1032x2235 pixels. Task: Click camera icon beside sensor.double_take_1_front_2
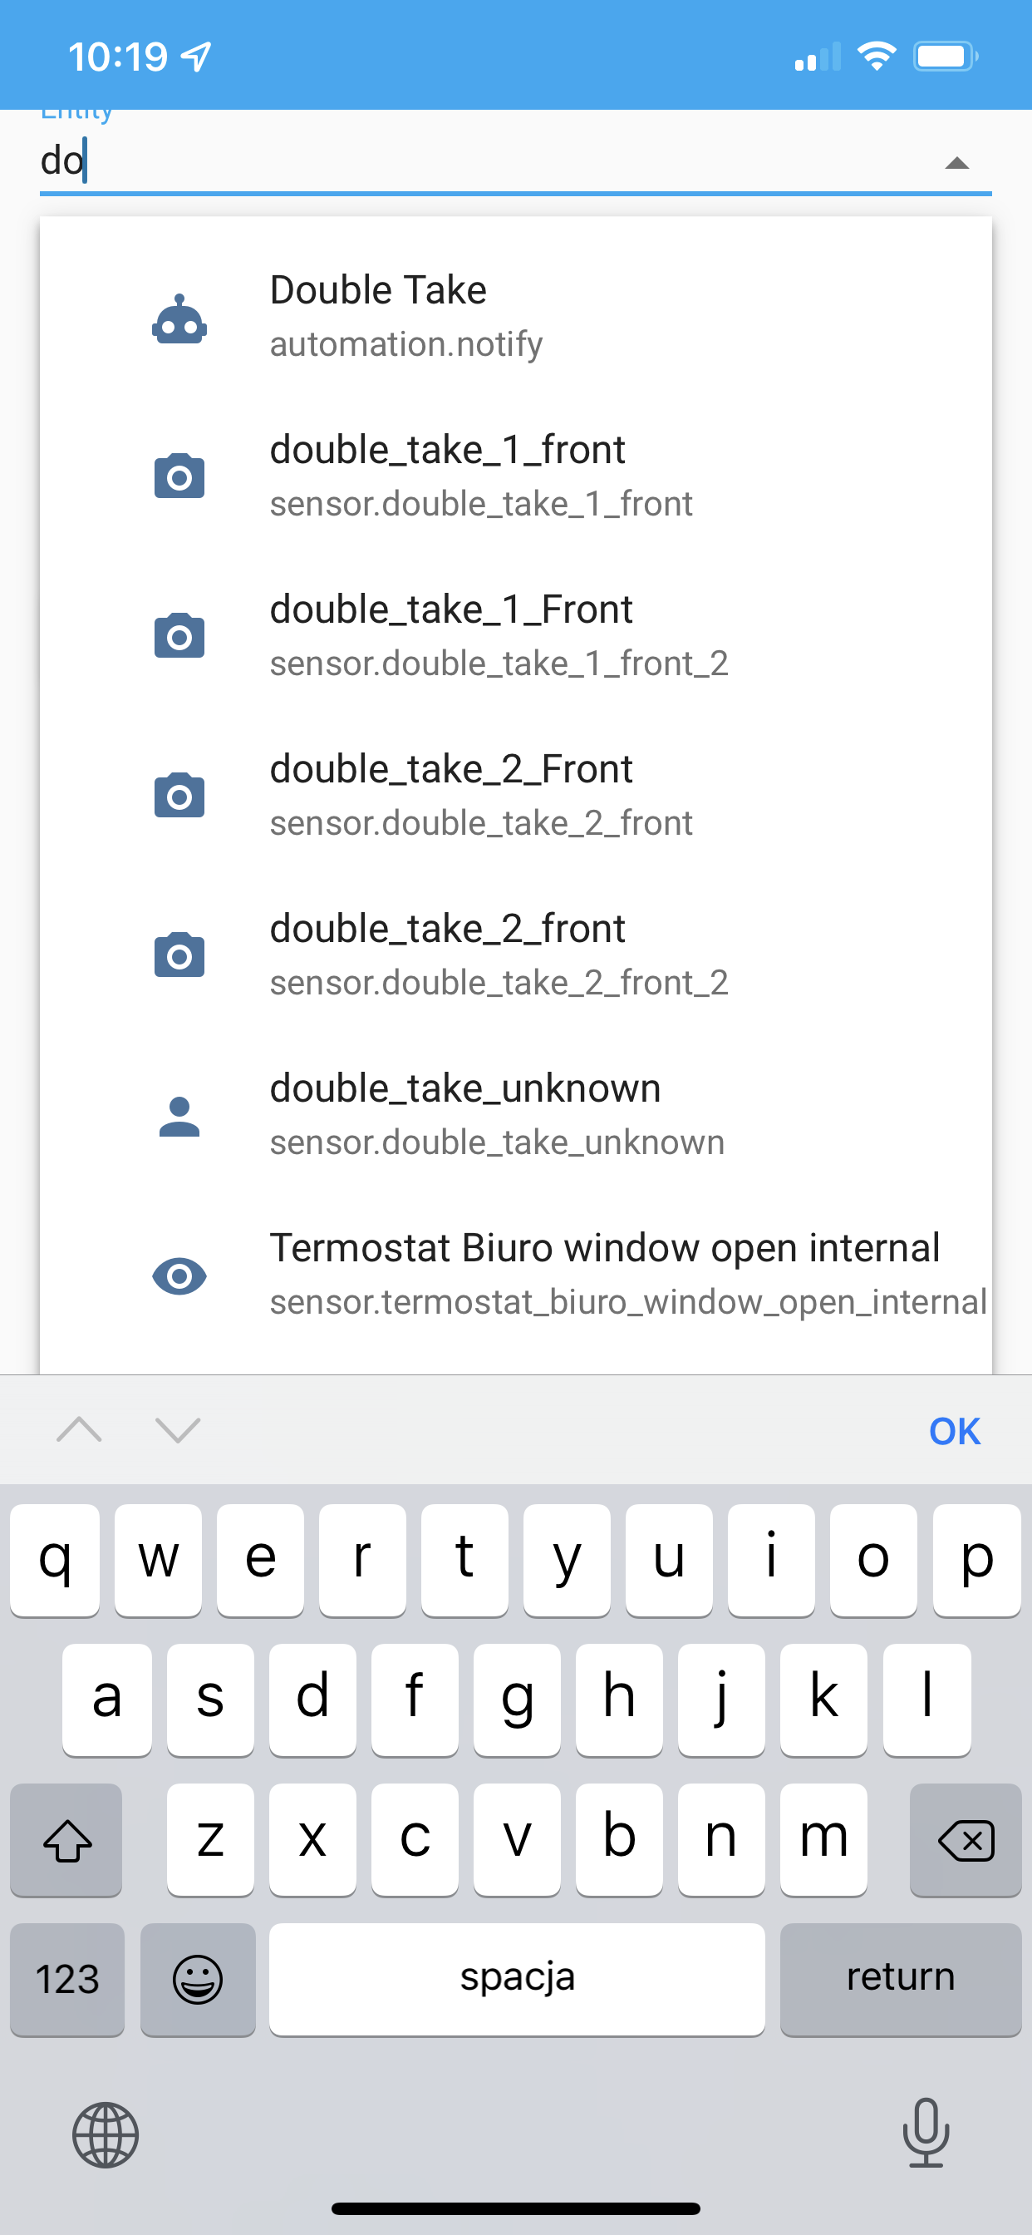click(x=179, y=635)
